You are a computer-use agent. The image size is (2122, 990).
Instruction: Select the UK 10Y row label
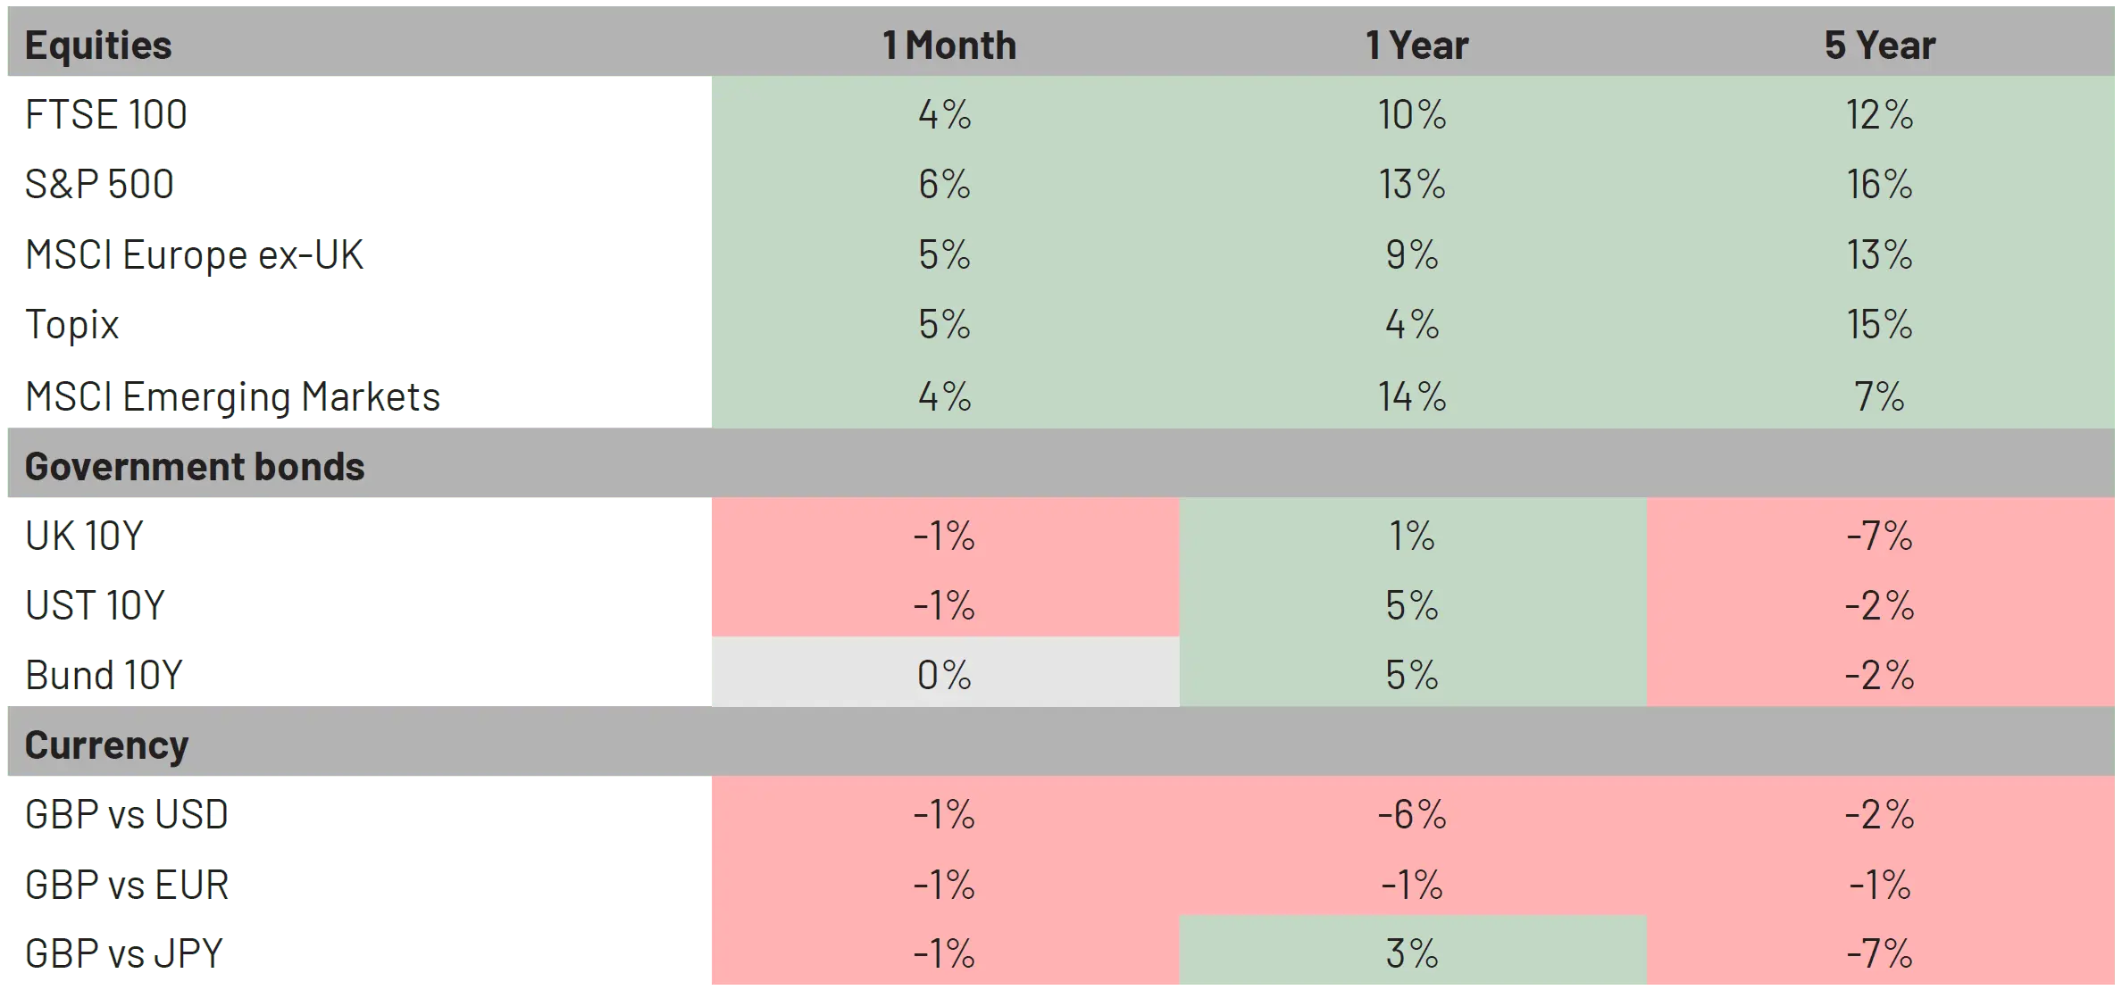pos(85,536)
